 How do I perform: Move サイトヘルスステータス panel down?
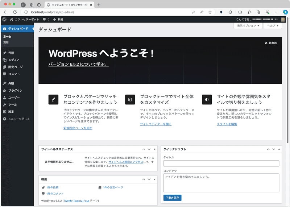(149, 149)
